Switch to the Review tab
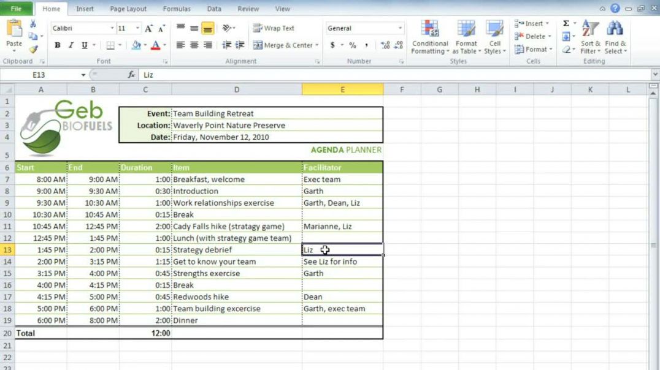Viewport: 660px width, 370px height. click(248, 9)
